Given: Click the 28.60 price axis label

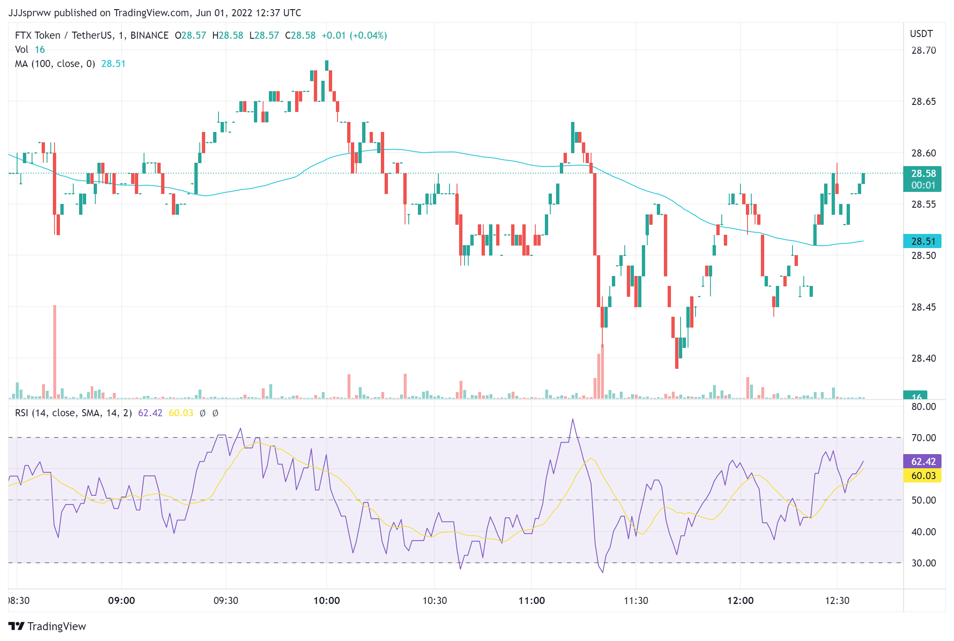Looking at the screenshot, I should click(x=924, y=153).
